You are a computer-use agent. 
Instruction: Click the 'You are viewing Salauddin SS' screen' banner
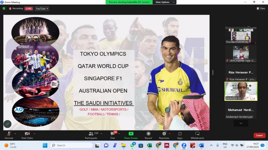[x=129, y=2]
